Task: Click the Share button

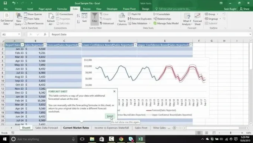Action: (x=244, y=9)
